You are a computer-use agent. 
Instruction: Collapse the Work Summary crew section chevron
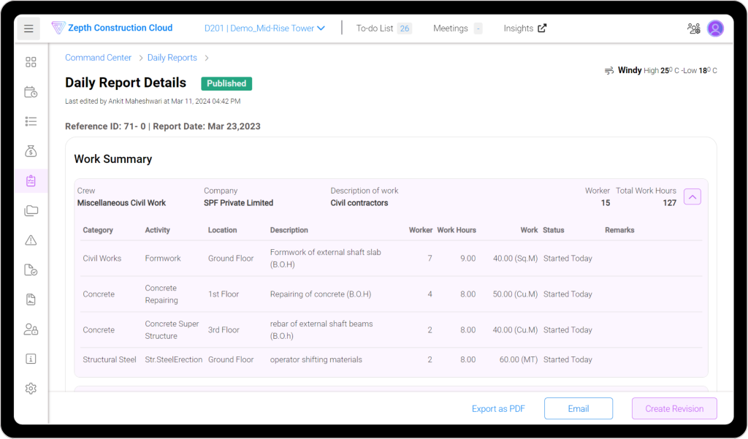[x=692, y=196]
